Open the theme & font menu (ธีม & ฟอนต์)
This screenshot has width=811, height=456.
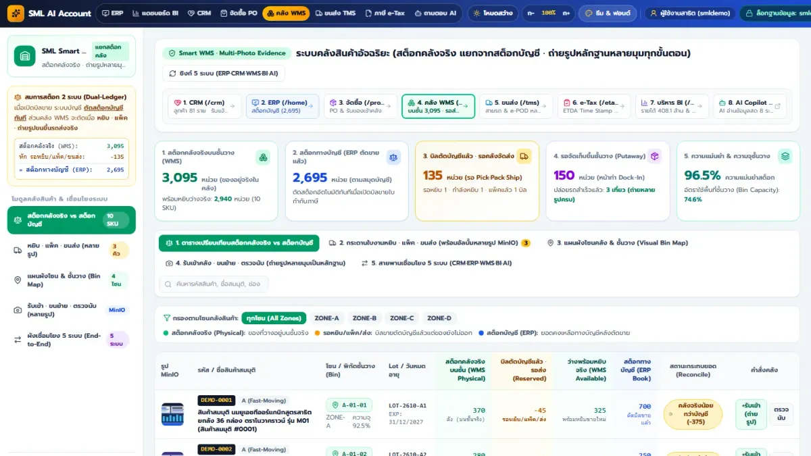point(608,13)
